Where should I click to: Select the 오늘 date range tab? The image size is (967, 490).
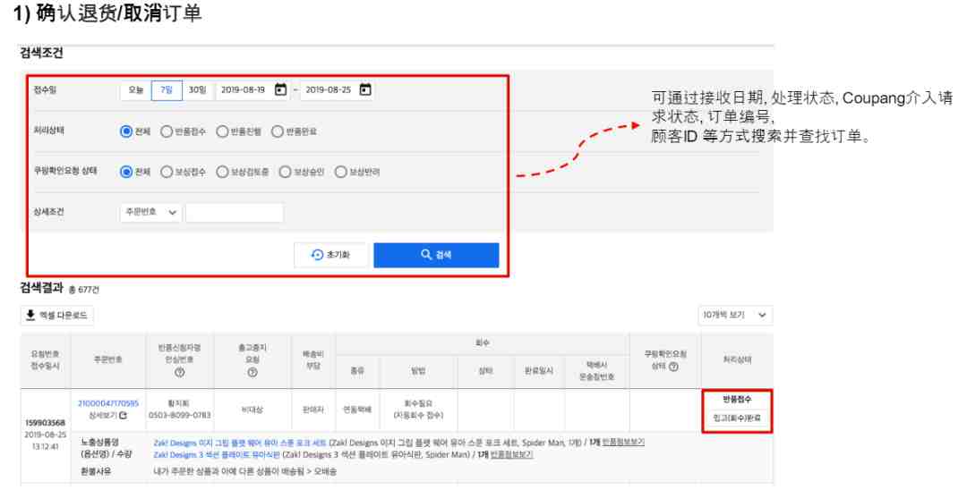click(136, 90)
